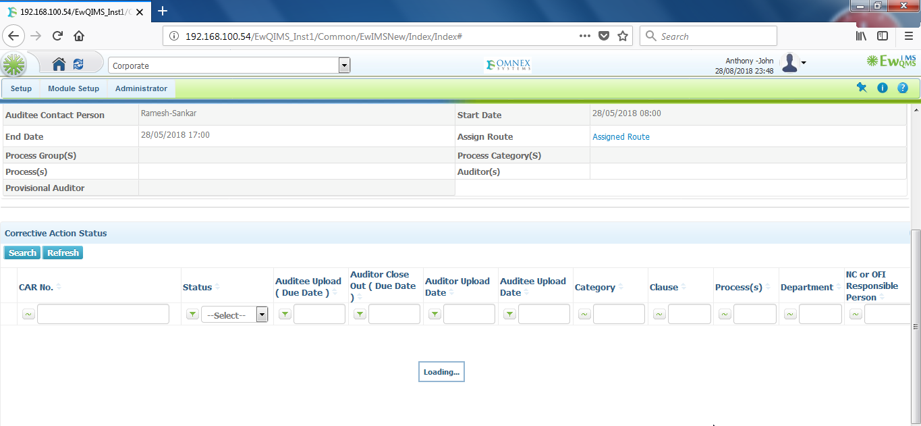Sort by Auditor Close Out (Due Date) column
The image size is (921, 426).
[x=384, y=286]
